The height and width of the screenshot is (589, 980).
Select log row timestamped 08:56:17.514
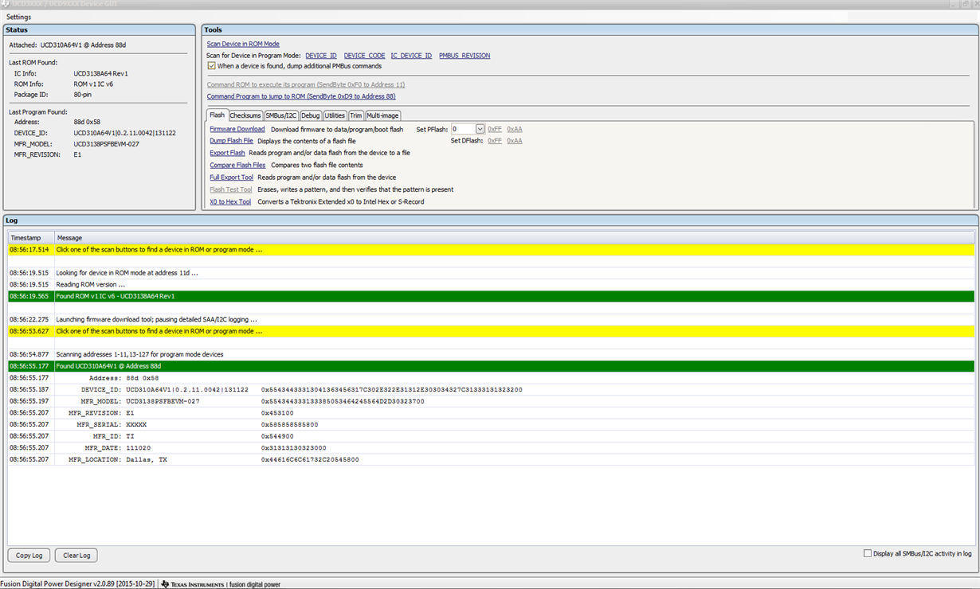tap(491, 250)
